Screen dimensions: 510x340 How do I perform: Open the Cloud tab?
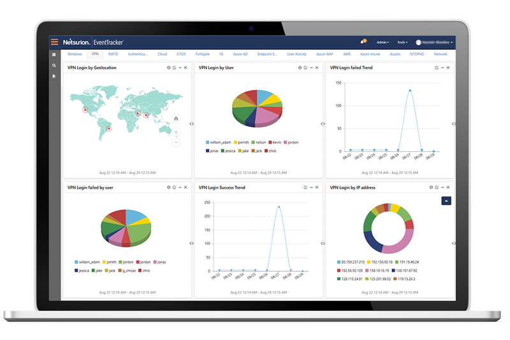(x=162, y=54)
